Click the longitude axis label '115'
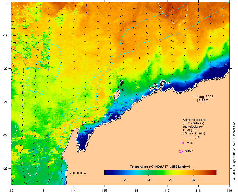This screenshot has width=238, height=192. click(x=105, y=190)
